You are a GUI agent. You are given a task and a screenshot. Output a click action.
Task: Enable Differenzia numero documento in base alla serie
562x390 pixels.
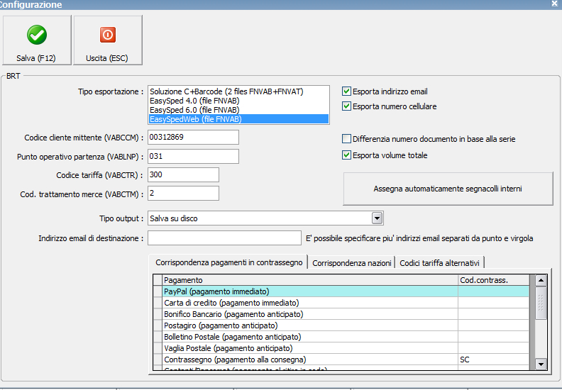[346, 138]
